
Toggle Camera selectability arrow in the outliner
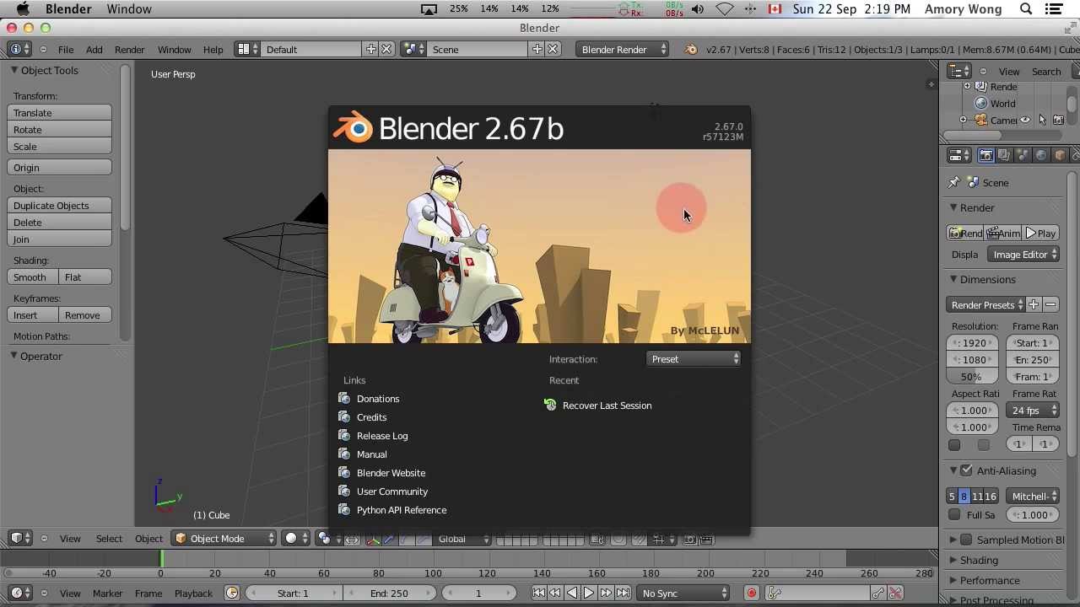tap(1042, 121)
